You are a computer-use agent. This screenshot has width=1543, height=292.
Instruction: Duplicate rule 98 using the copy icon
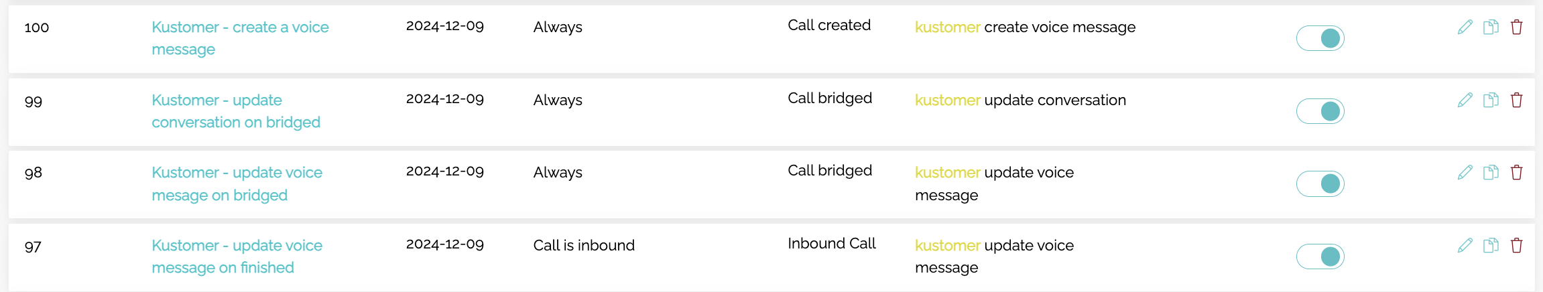[x=1491, y=172]
